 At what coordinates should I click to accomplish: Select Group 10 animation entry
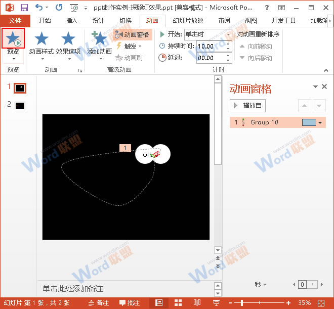click(277, 122)
